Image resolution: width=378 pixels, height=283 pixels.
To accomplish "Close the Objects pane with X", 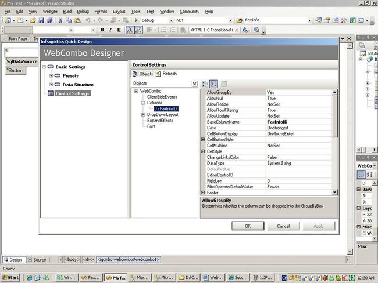I will click(194, 84).
